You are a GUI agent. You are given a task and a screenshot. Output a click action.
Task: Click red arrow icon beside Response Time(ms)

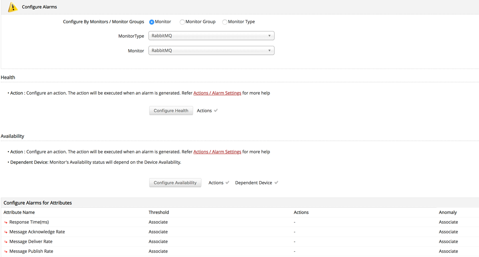[x=6, y=222]
